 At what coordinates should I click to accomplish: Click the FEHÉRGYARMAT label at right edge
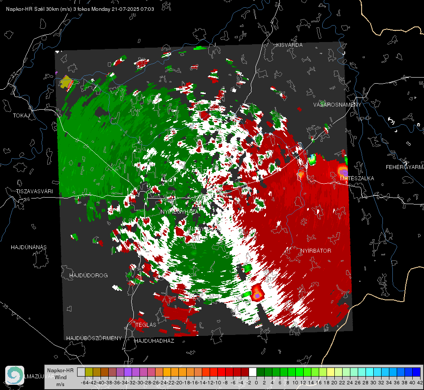[405, 167]
